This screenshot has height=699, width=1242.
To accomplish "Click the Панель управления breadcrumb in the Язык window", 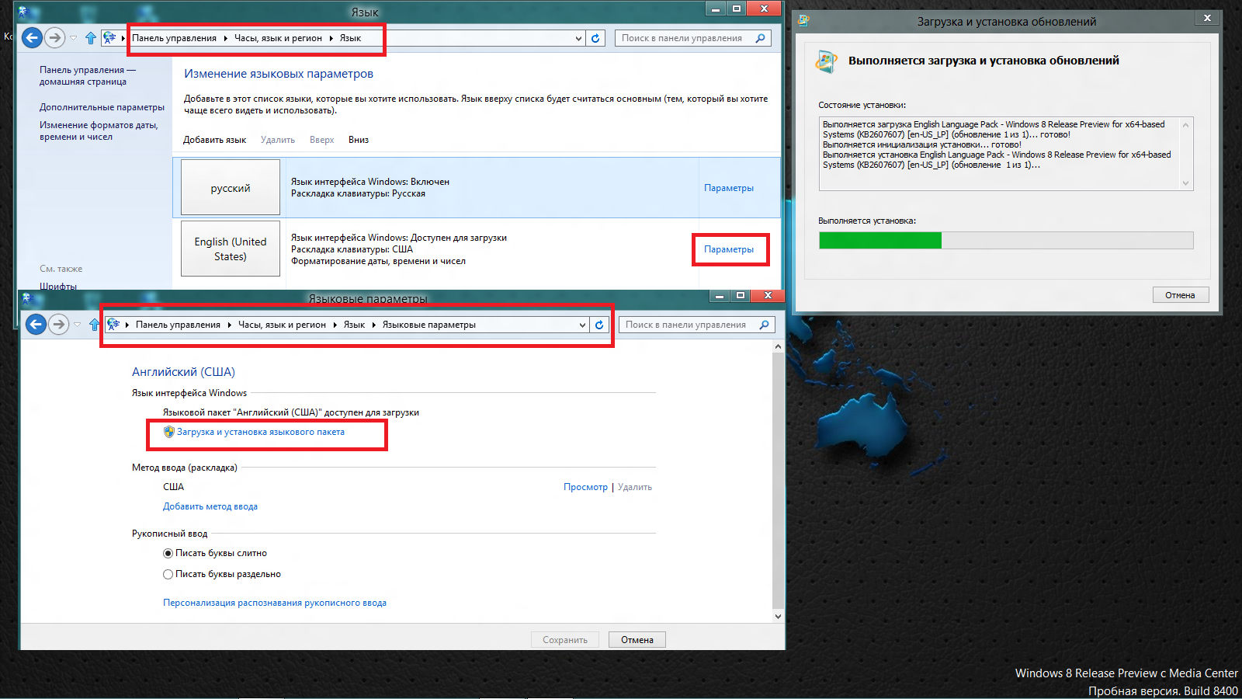I will click(174, 38).
